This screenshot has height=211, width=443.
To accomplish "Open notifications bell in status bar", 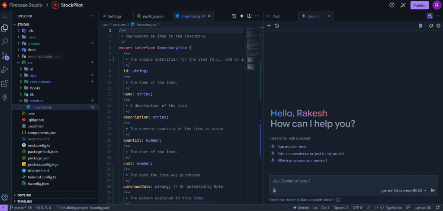I will point(438,208).
